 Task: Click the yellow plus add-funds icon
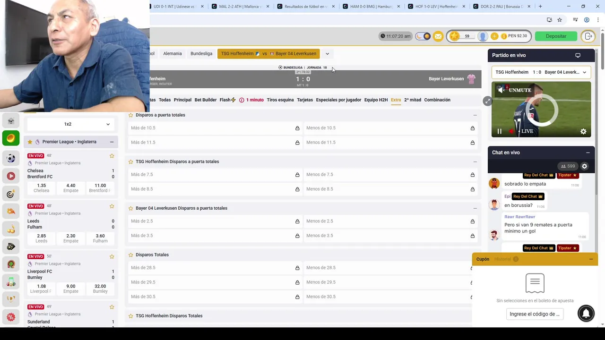click(x=494, y=36)
